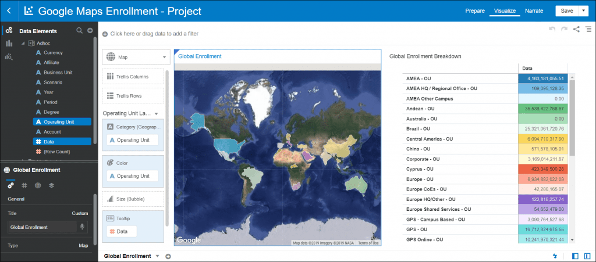Screen dimensions: 596x262
Task: Select the {Row Count} measure
Action: tap(56, 151)
